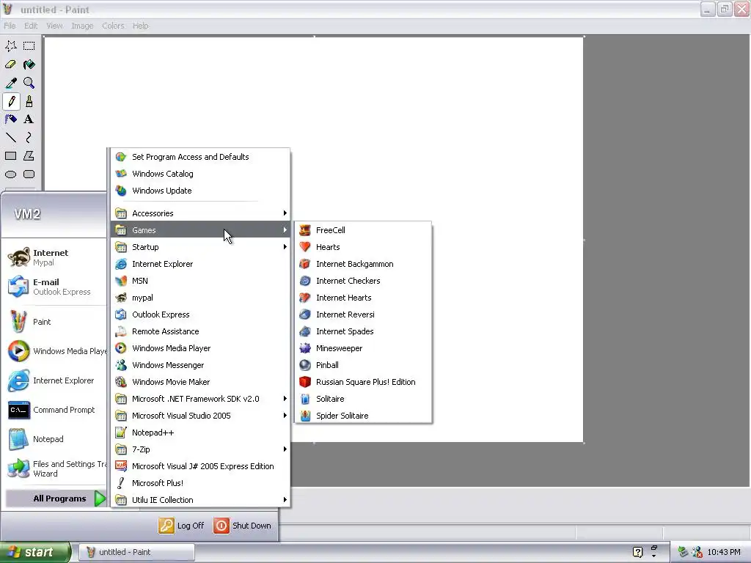This screenshot has height=563, width=751.
Task: Select the rectangular Select tool
Action: 29,46
